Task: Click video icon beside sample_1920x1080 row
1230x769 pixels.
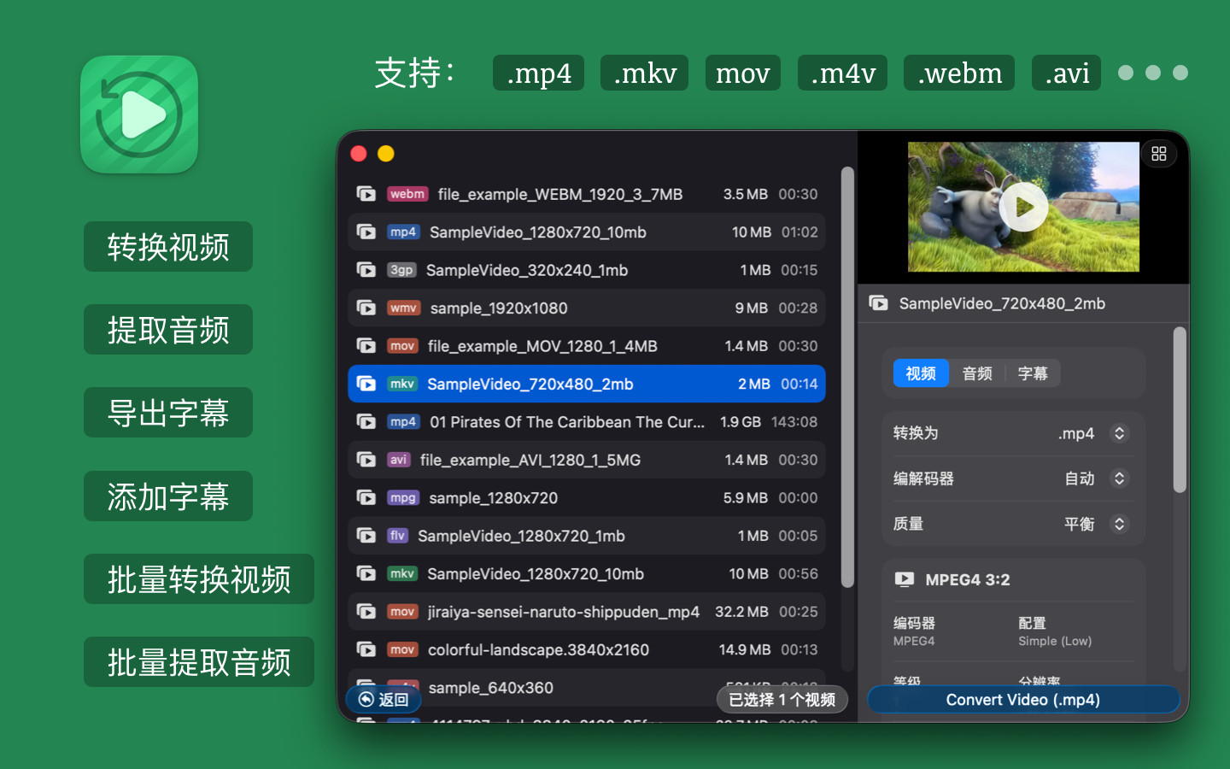Action: [366, 308]
